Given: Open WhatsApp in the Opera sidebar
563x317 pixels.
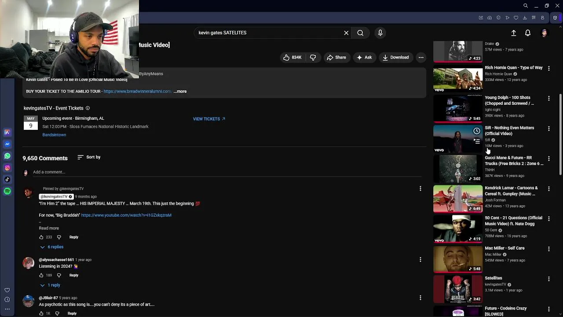Looking at the screenshot, I should point(7,156).
